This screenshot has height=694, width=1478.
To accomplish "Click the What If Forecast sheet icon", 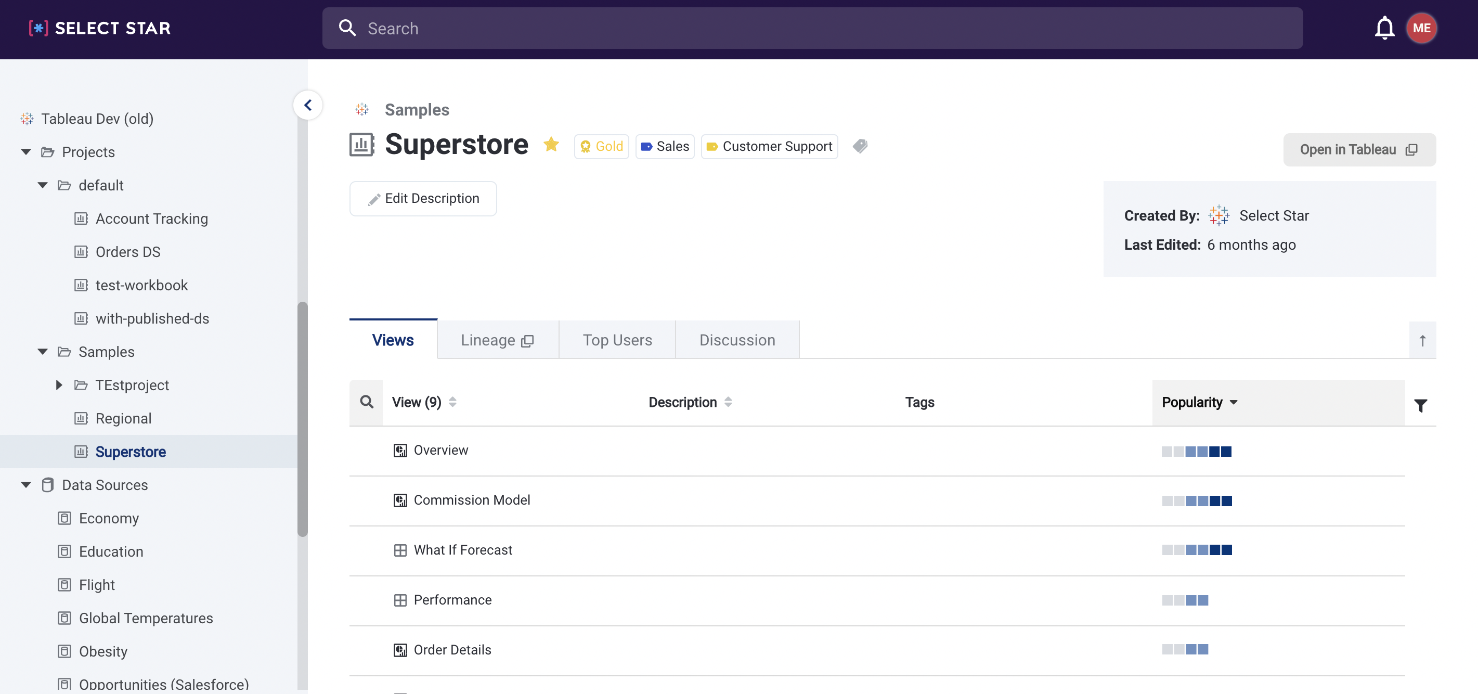I will click(x=400, y=550).
